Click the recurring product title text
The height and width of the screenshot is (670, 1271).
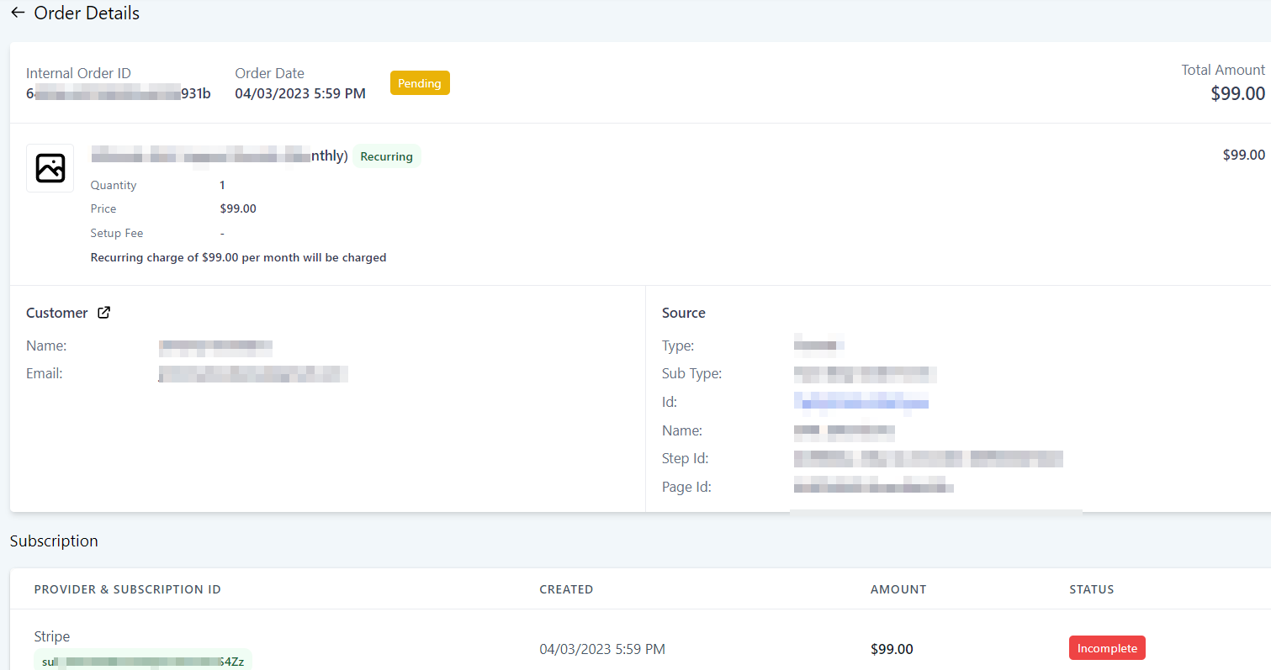[220, 156]
